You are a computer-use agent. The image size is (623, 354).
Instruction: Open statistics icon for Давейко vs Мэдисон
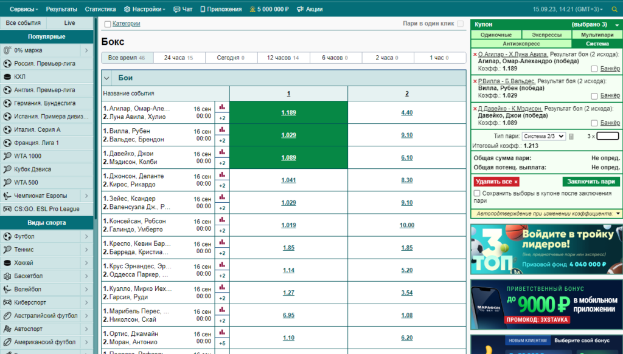point(222,152)
